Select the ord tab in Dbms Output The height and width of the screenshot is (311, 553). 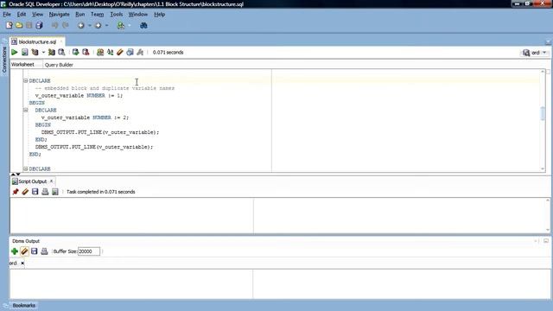click(13, 263)
